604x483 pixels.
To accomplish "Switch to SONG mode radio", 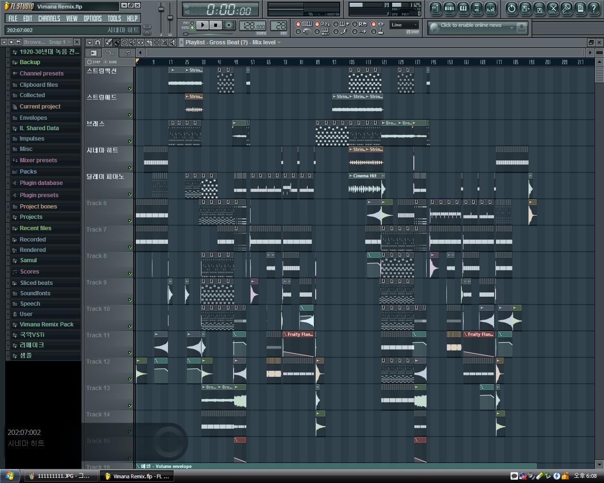I will [192, 28].
